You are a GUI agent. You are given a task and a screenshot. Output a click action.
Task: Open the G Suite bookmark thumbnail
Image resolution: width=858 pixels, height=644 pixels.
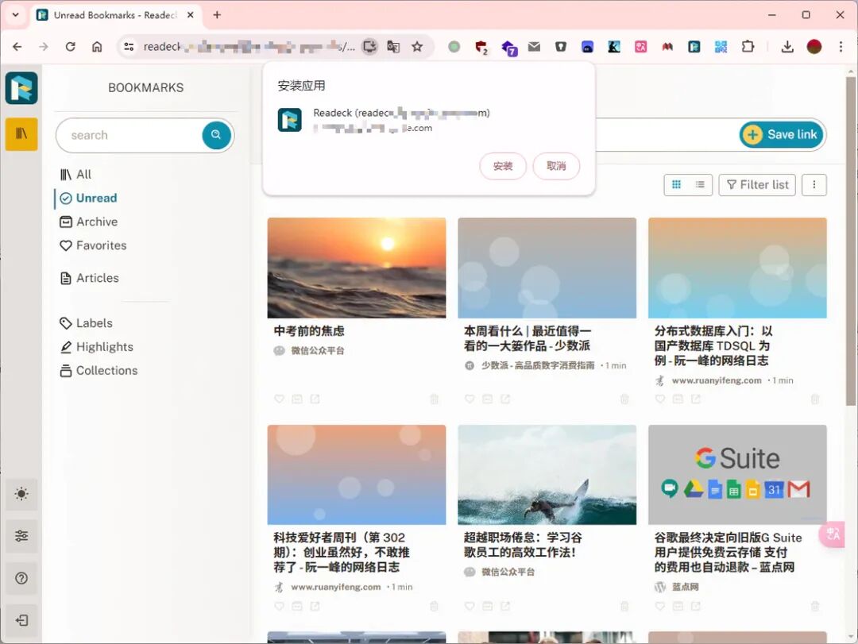click(x=737, y=475)
